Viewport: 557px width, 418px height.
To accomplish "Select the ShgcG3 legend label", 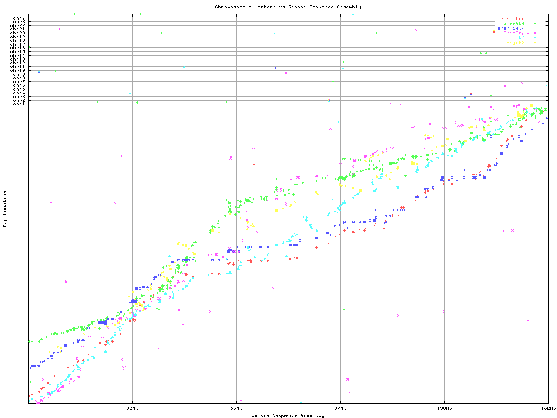I will (516, 43).
